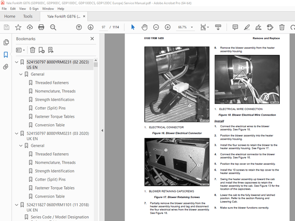Open second Threaded Fasteners bookmark
Image resolution: width=295 pixels, height=221 pixels.
[x=52, y=154]
